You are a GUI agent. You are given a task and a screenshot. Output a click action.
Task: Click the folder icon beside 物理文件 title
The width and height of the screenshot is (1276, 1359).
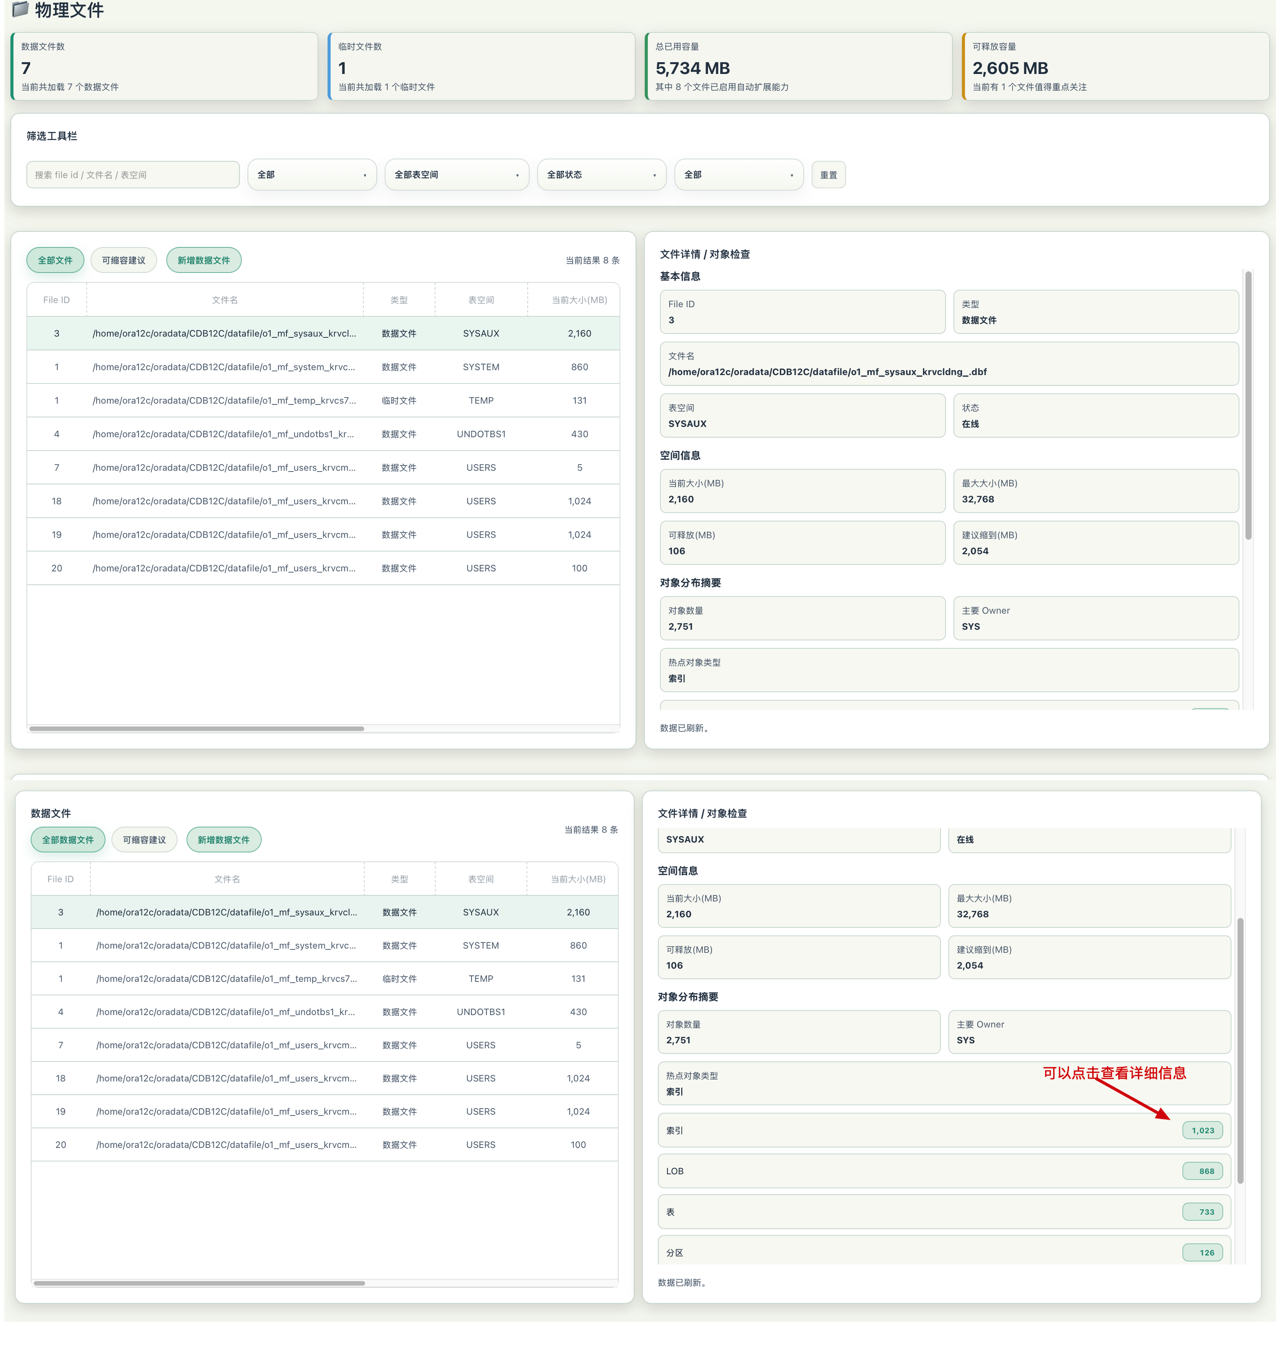20,9
